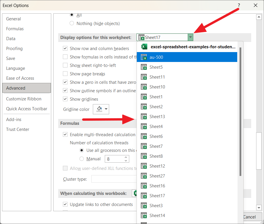264x224 pixels.
Task: Open the Quick Access Toolbar category
Action: pos(26,109)
